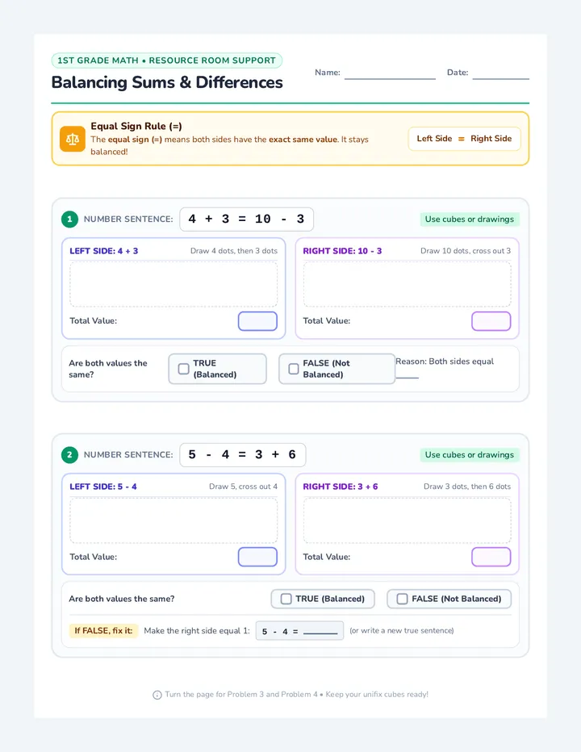This screenshot has width=581, height=752.
Task: Click drawing area for RIGHT SIDE: 10 - 3
Action: (x=408, y=284)
